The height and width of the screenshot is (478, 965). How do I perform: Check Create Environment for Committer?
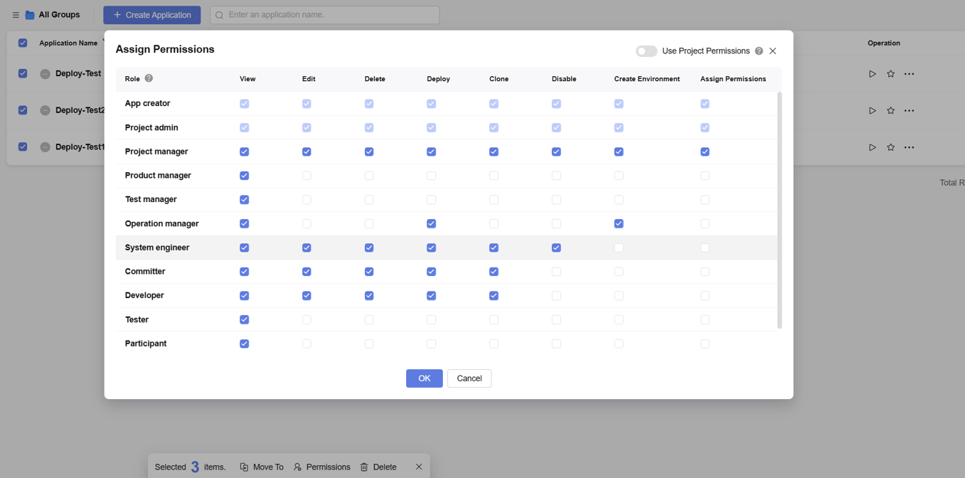click(x=619, y=272)
